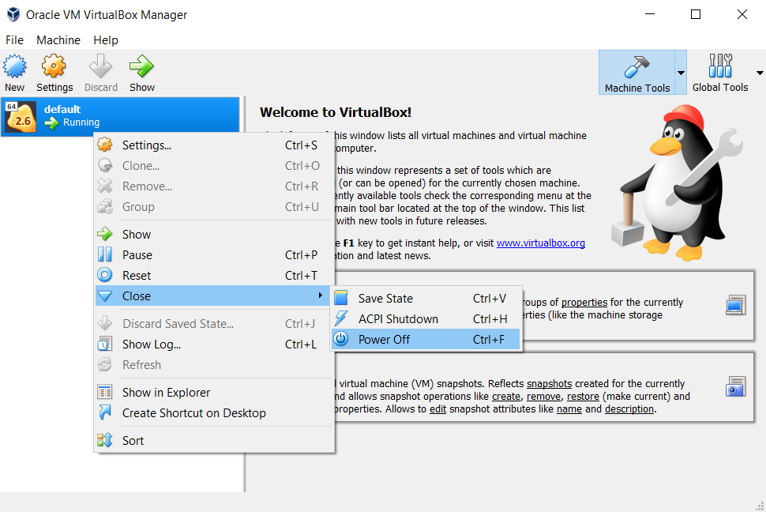Click the Create Shortcut arrow icon
The height and width of the screenshot is (512, 766).
(x=104, y=412)
